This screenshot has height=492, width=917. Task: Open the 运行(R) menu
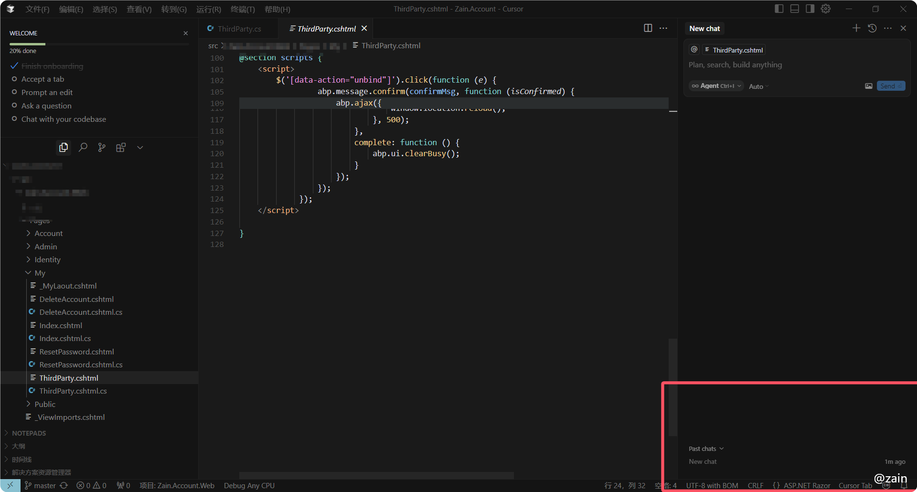(x=209, y=9)
